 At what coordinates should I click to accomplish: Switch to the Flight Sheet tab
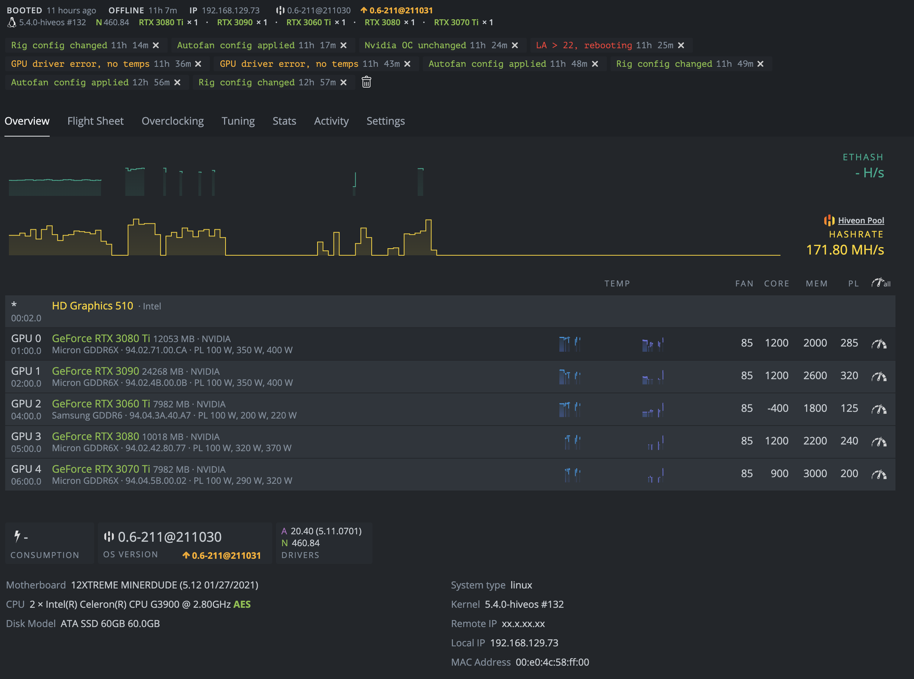pos(95,121)
